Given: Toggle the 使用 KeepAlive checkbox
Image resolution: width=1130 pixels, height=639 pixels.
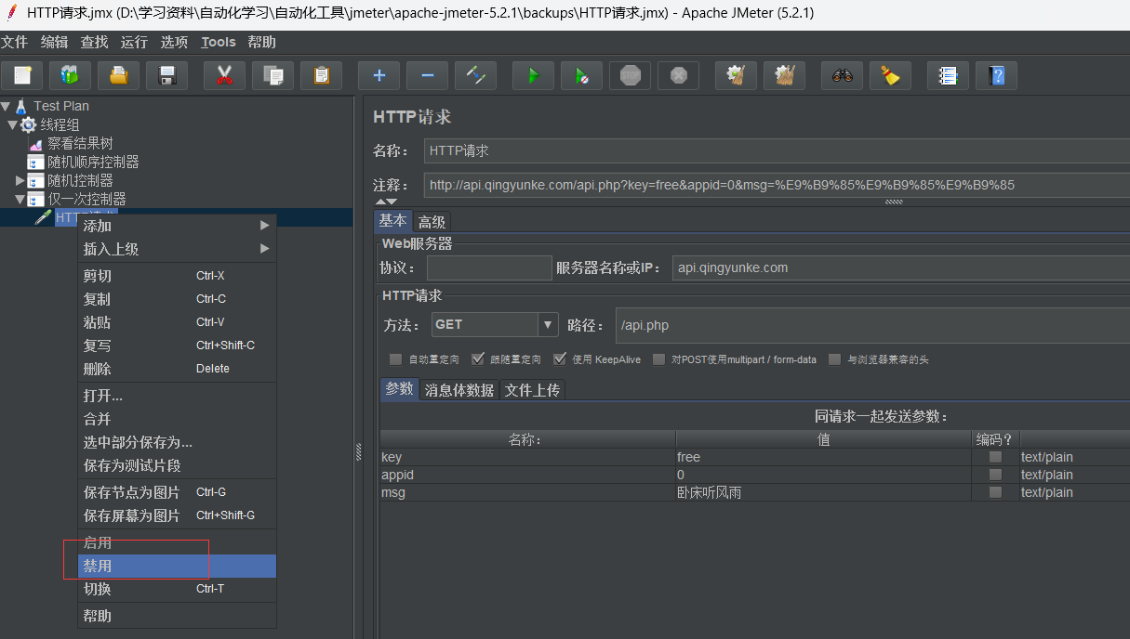Looking at the screenshot, I should [560, 359].
